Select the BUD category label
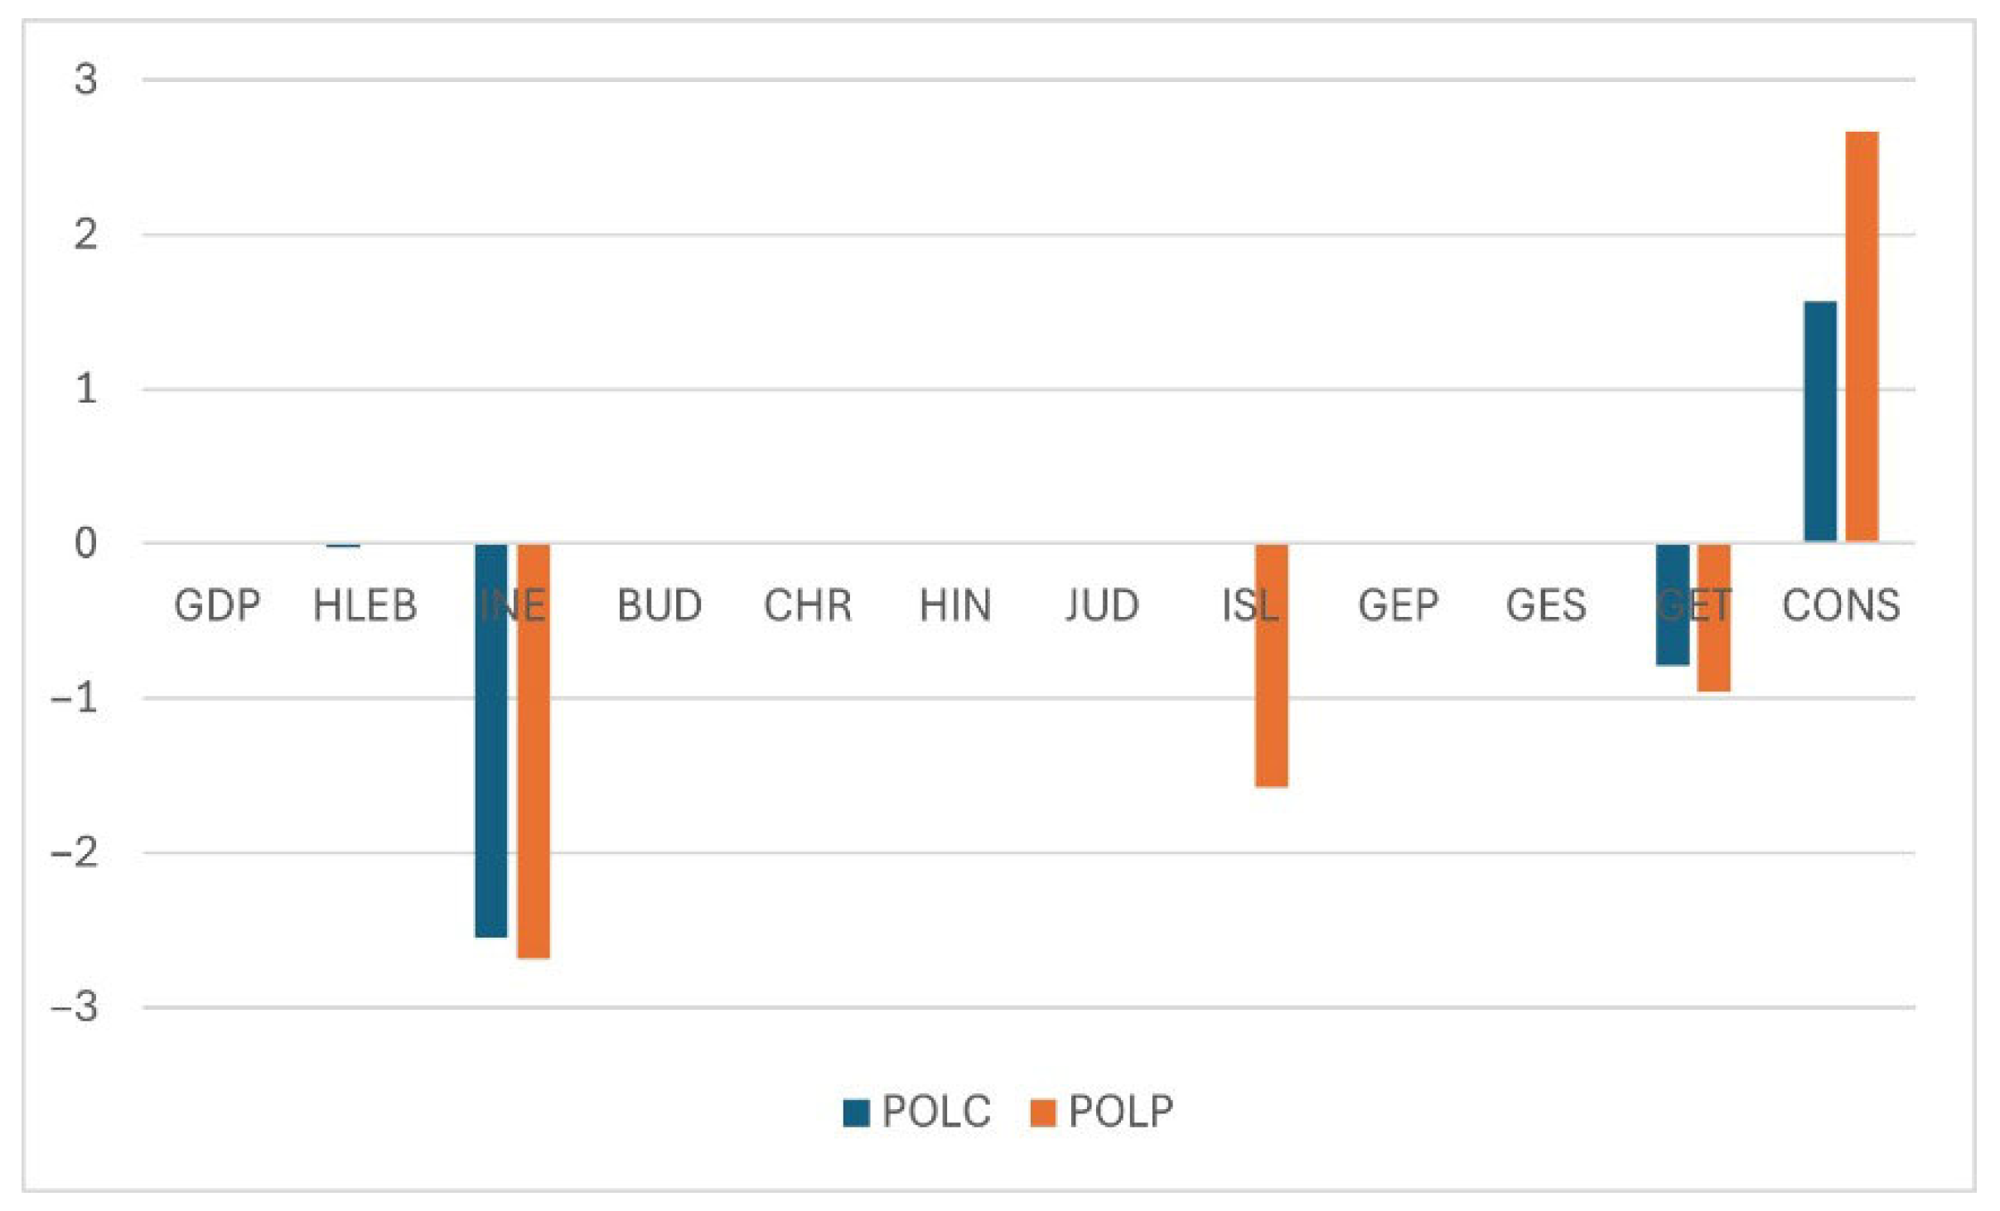Image resolution: width=2000 pixels, height=1211 pixels. point(659,605)
